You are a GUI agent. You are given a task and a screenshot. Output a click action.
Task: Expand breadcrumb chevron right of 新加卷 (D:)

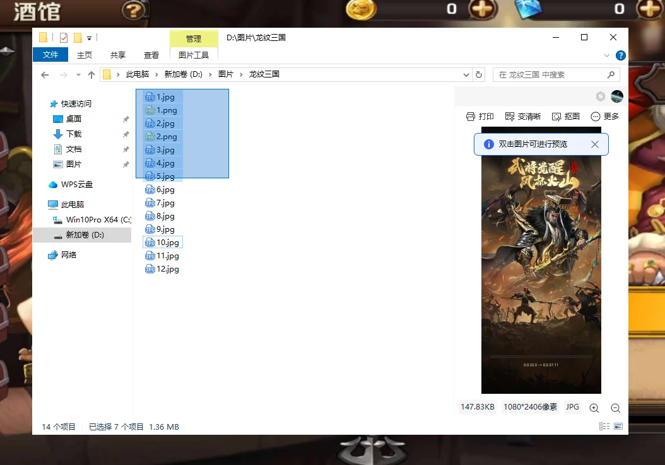(x=210, y=74)
